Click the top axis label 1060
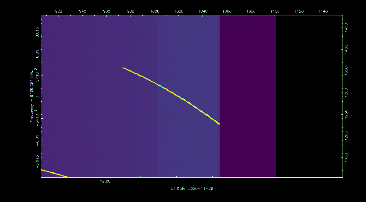The image size is (366, 202). pyautogui.click(x=227, y=11)
